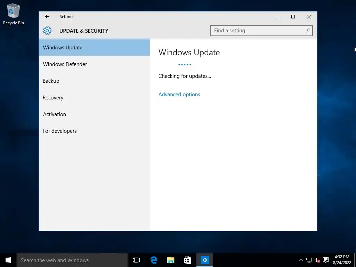Screen dimensions: 356x267
Task: Show hidden system tray icons
Action: tap(301, 260)
